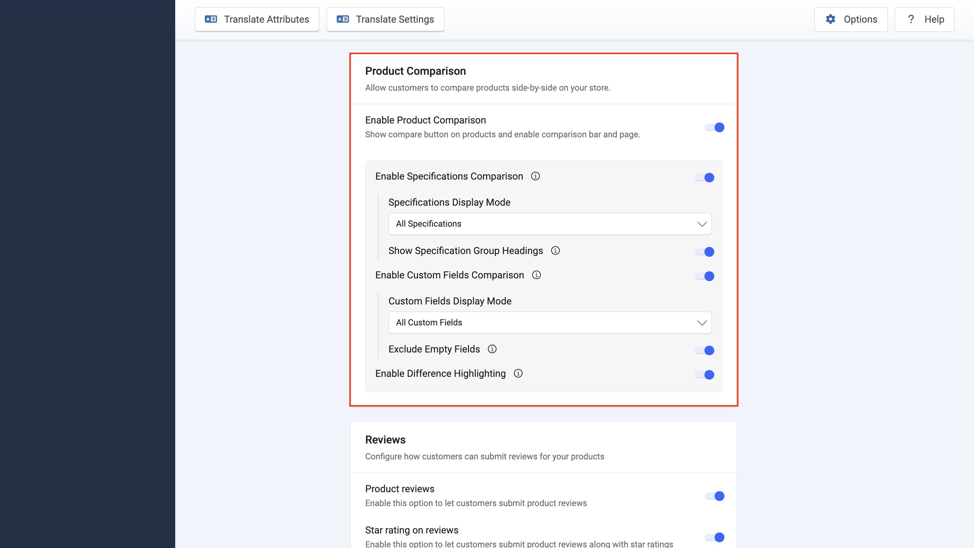Click the Translate Settings language icon
The image size is (974, 548).
pos(343,19)
